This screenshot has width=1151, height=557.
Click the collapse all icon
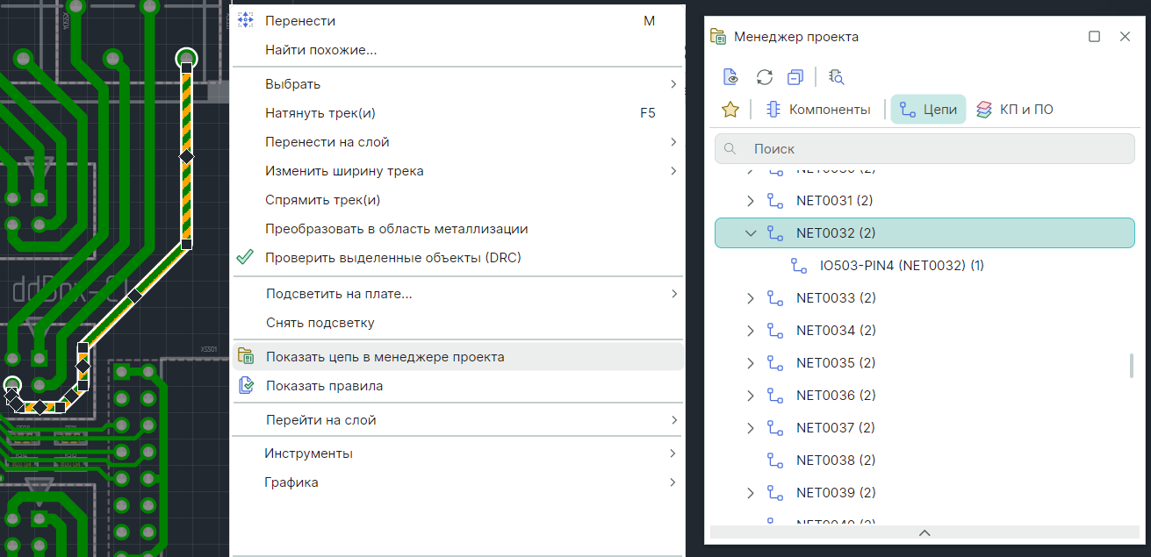(x=795, y=77)
